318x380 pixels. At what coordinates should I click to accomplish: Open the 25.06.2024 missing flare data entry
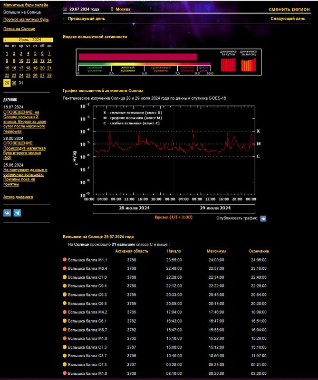[x=25, y=177]
